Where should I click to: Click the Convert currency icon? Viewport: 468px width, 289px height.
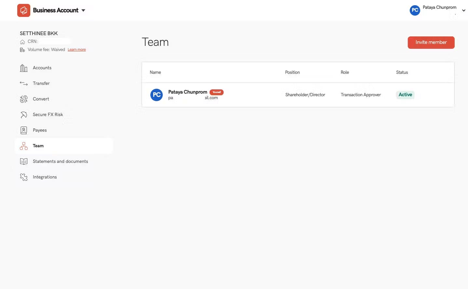(24, 99)
